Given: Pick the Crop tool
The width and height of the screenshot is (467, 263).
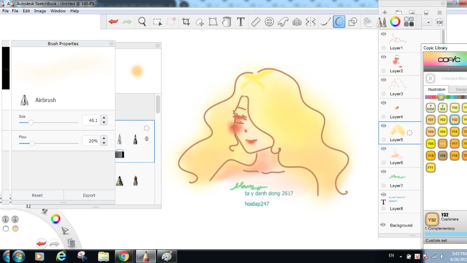Looking at the screenshot, I should coord(186,21).
